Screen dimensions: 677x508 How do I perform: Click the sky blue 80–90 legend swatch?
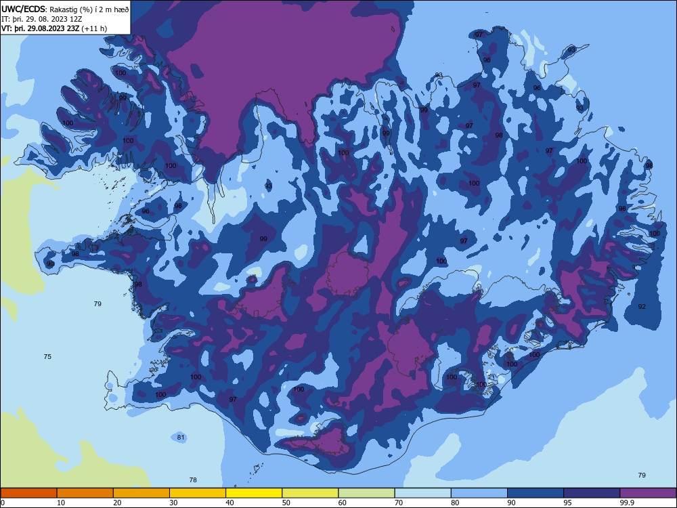[x=479, y=493]
